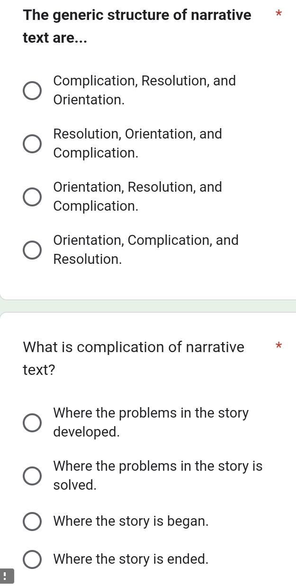The image size is (296, 587).
Task: Click the 'Resolution, Orientation, and Complication.' label text
Action: click(137, 144)
